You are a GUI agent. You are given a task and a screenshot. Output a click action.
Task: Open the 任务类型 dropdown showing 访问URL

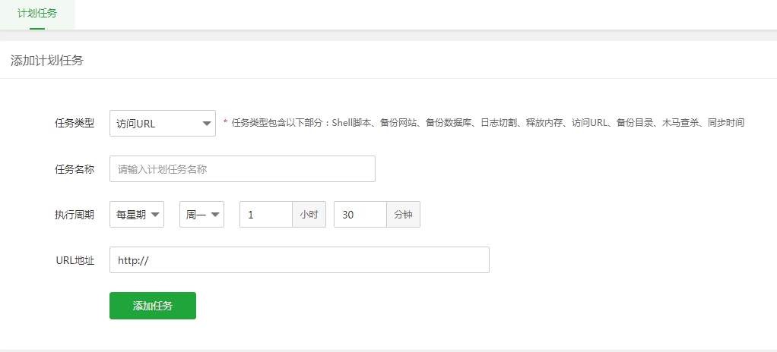click(162, 124)
